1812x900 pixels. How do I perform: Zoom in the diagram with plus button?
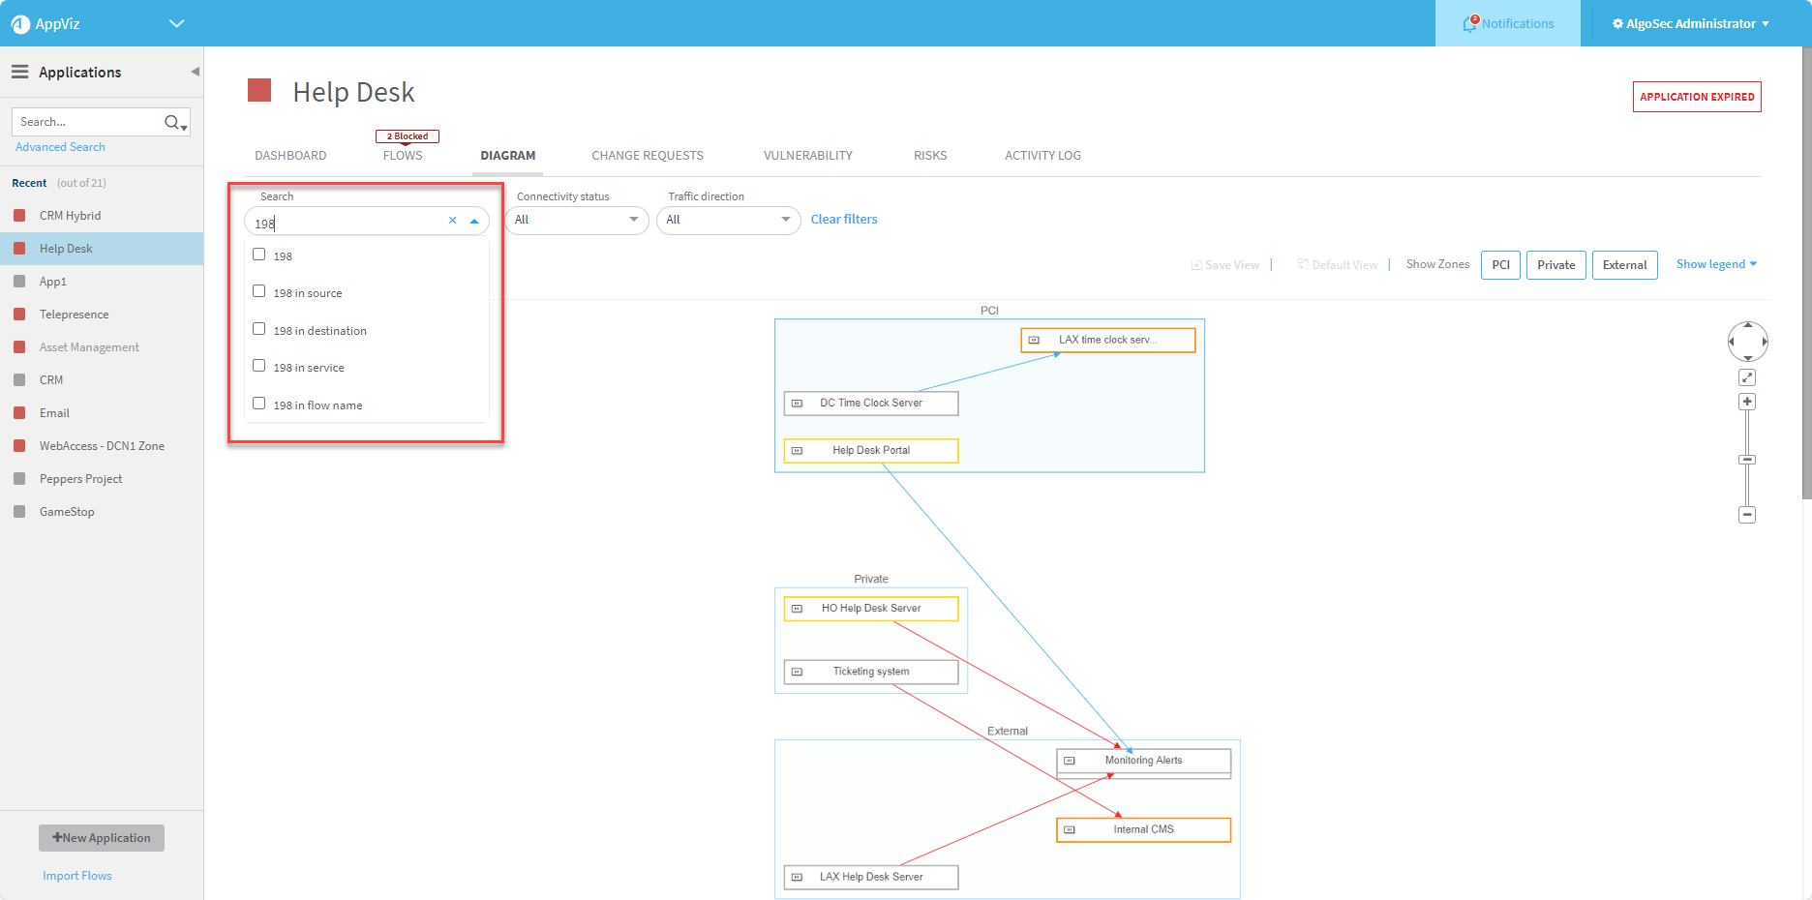[1747, 402]
